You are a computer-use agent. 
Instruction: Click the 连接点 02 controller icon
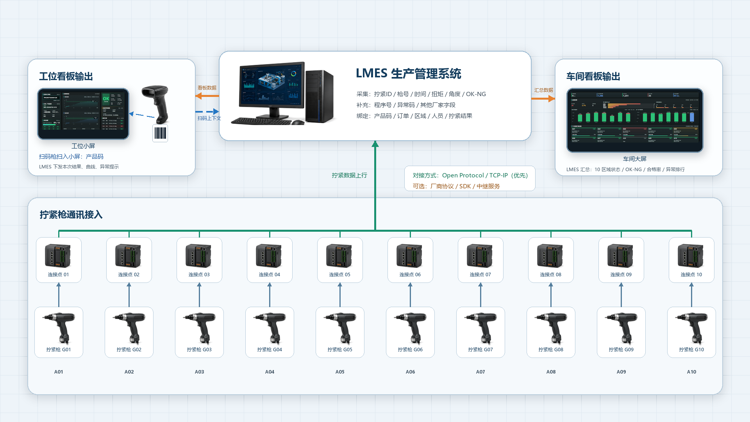click(x=128, y=256)
